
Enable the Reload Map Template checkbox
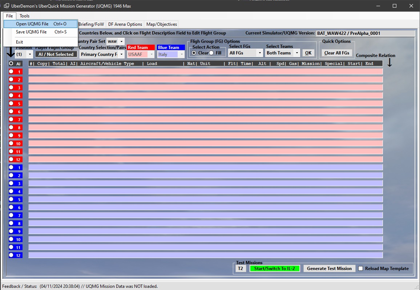[361, 269]
